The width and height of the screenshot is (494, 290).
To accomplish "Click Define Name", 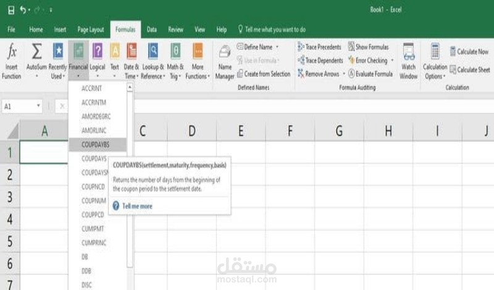I will pyautogui.click(x=255, y=47).
